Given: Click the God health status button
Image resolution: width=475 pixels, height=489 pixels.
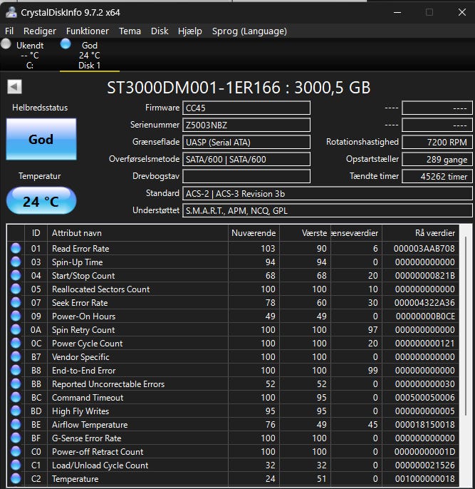Looking at the screenshot, I should click(x=41, y=140).
